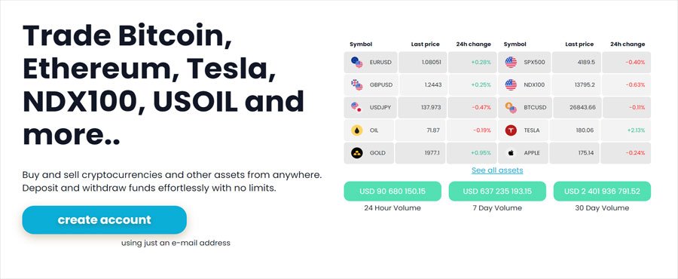Open the create account button
The width and height of the screenshot is (678, 279).
(104, 219)
